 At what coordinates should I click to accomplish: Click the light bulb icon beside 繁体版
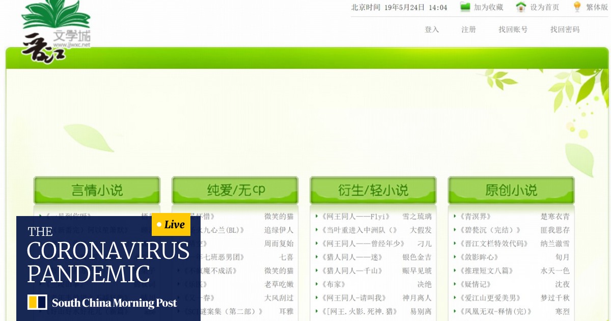point(577,7)
